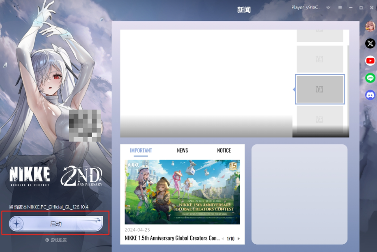Switch to the NEWS tab
The width and height of the screenshot is (377, 252).
click(183, 151)
